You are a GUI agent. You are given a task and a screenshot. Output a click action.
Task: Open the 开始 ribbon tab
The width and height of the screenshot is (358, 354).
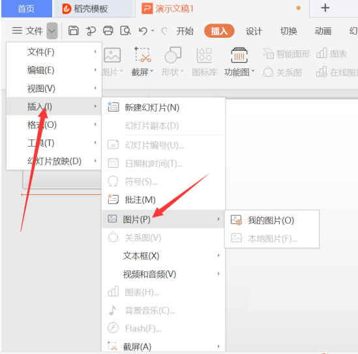click(185, 31)
